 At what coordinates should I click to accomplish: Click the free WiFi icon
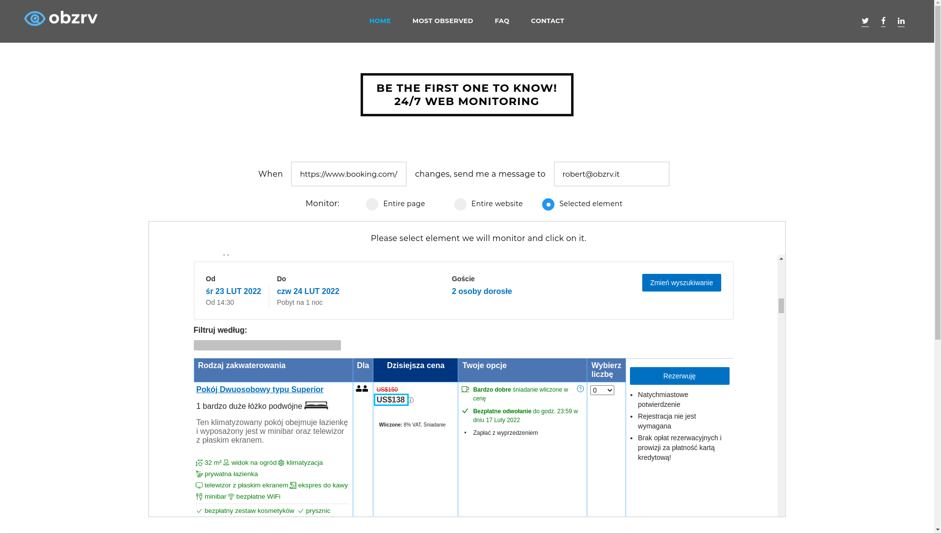point(231,497)
